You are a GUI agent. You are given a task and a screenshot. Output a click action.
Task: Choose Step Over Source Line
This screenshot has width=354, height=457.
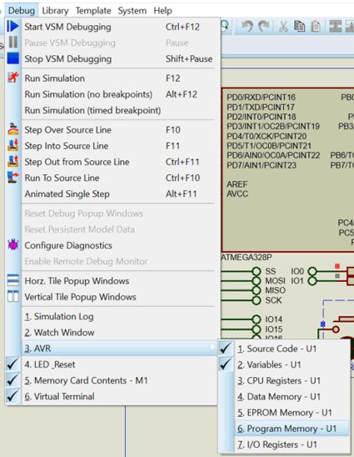tap(112, 130)
